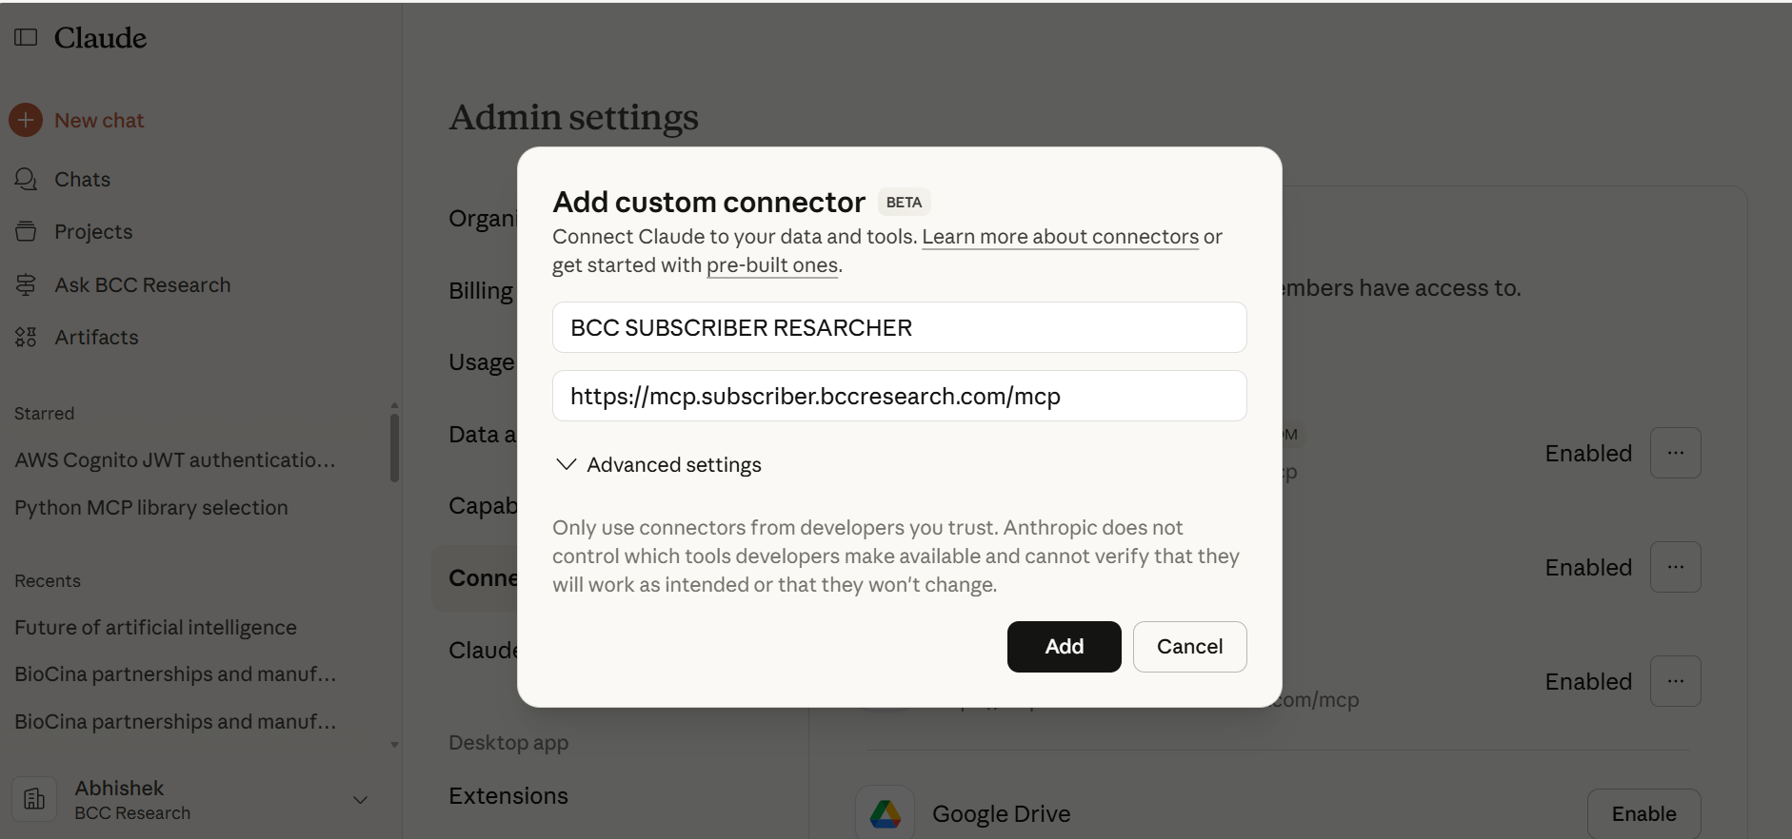Select the New chat plus icon
The width and height of the screenshot is (1792, 839).
[25, 120]
